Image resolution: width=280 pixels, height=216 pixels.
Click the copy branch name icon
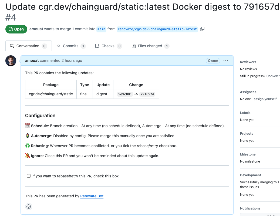[202, 29]
